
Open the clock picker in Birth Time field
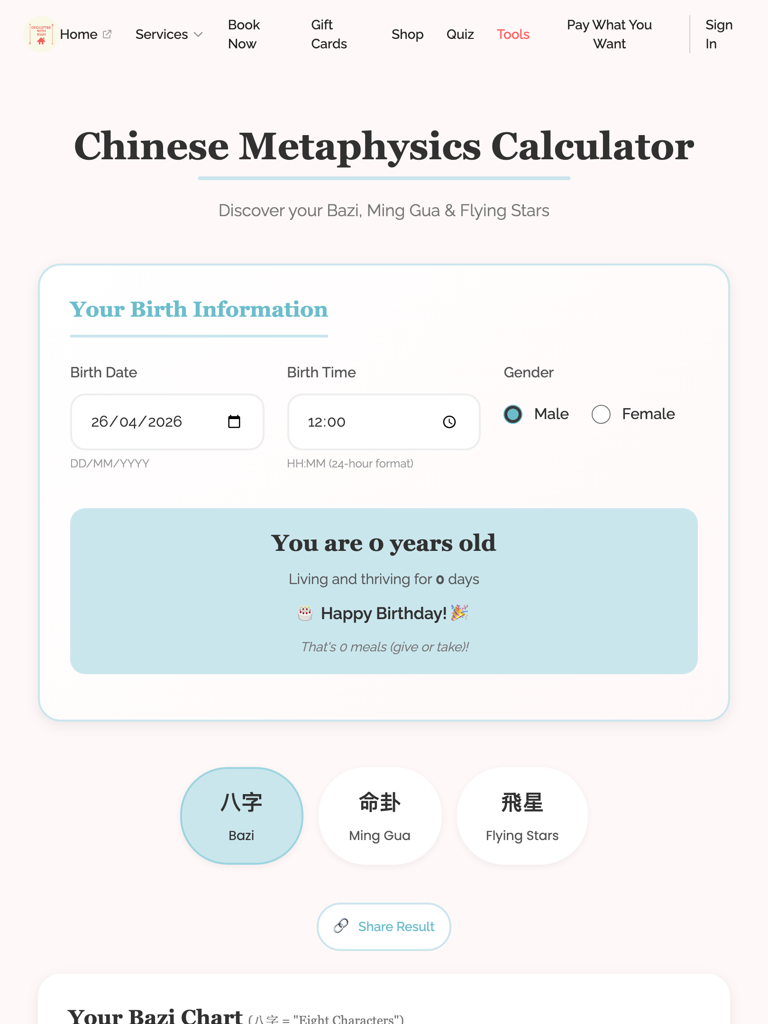449,421
